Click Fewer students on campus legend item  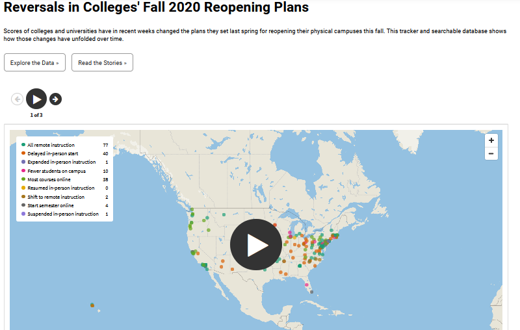pos(64,171)
